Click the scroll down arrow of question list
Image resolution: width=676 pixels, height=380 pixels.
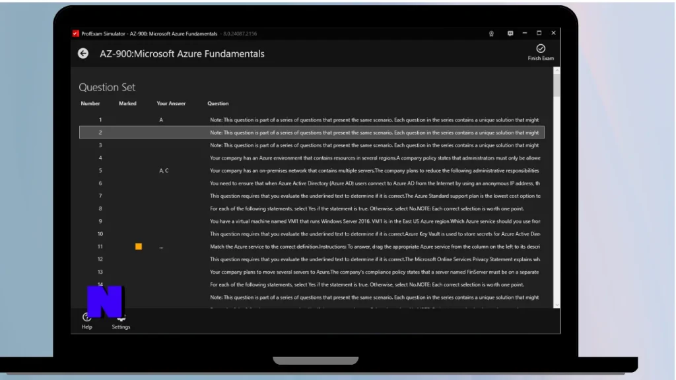point(557,305)
